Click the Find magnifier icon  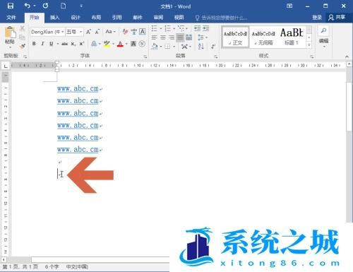[323, 30]
